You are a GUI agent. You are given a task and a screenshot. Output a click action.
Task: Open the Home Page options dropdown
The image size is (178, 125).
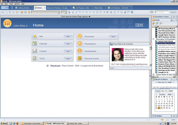pos(76,17)
